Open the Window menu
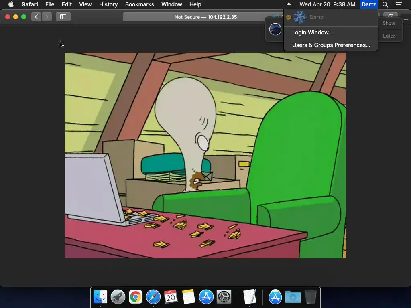This screenshot has height=308, width=411. tap(172, 4)
